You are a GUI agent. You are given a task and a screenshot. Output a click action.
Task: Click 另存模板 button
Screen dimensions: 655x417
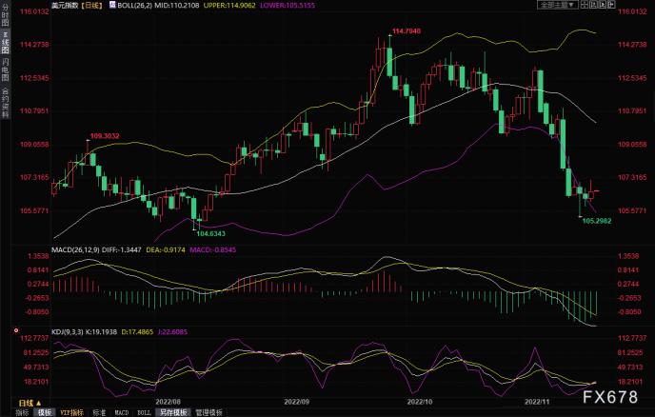(173, 412)
